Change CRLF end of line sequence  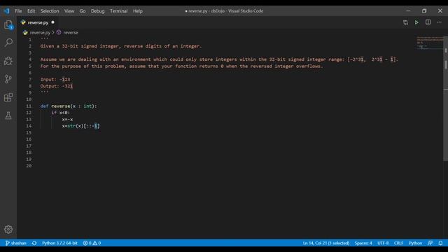(398, 243)
